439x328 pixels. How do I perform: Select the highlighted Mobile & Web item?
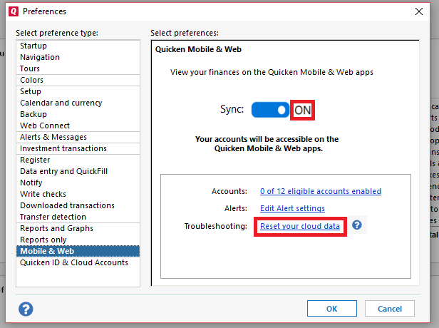point(78,251)
